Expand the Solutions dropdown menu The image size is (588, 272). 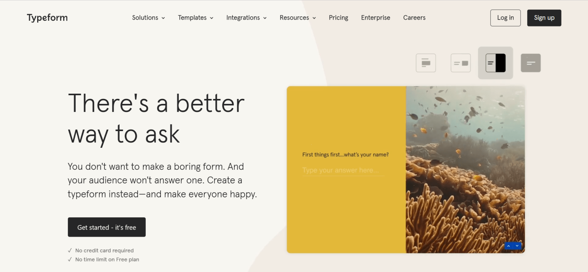149,18
